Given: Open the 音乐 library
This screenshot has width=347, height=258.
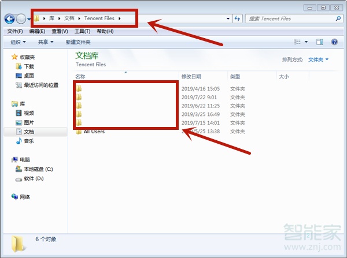Looking at the screenshot, I should pos(29,141).
